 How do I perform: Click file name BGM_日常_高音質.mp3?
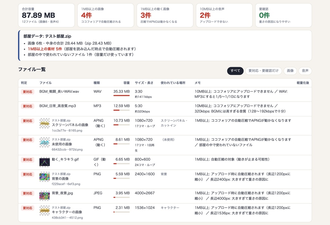click(58, 106)
